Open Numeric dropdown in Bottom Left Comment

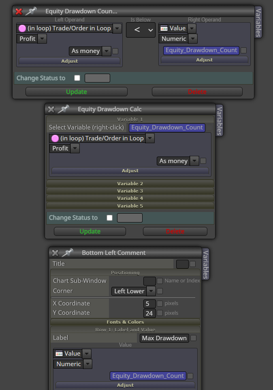pos(87,364)
